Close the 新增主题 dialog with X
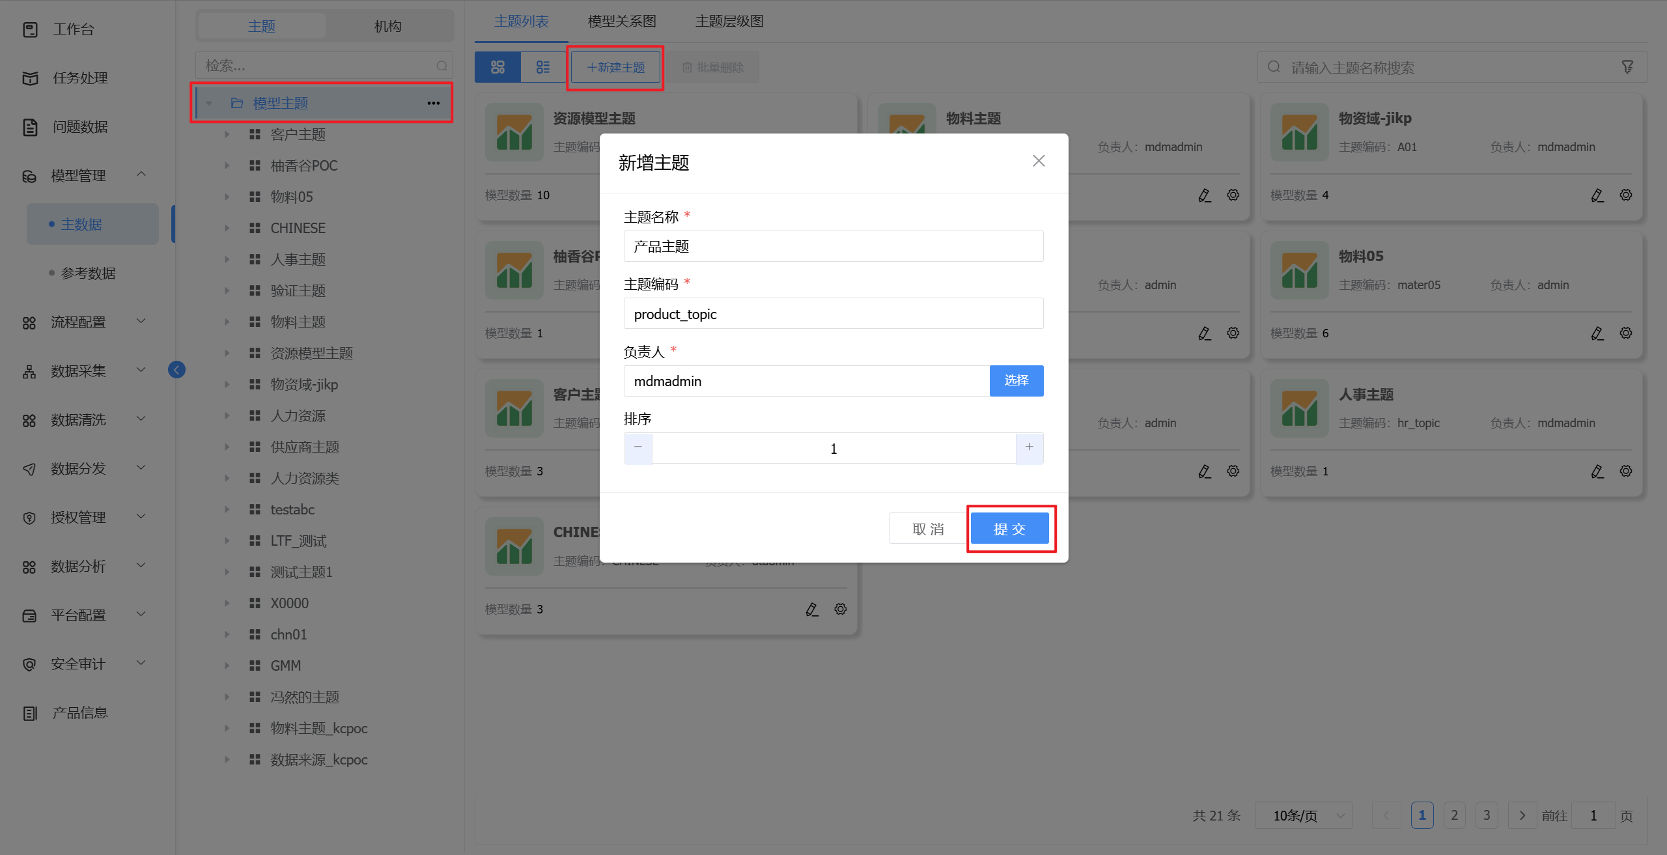This screenshot has height=855, width=1667. point(1039,161)
